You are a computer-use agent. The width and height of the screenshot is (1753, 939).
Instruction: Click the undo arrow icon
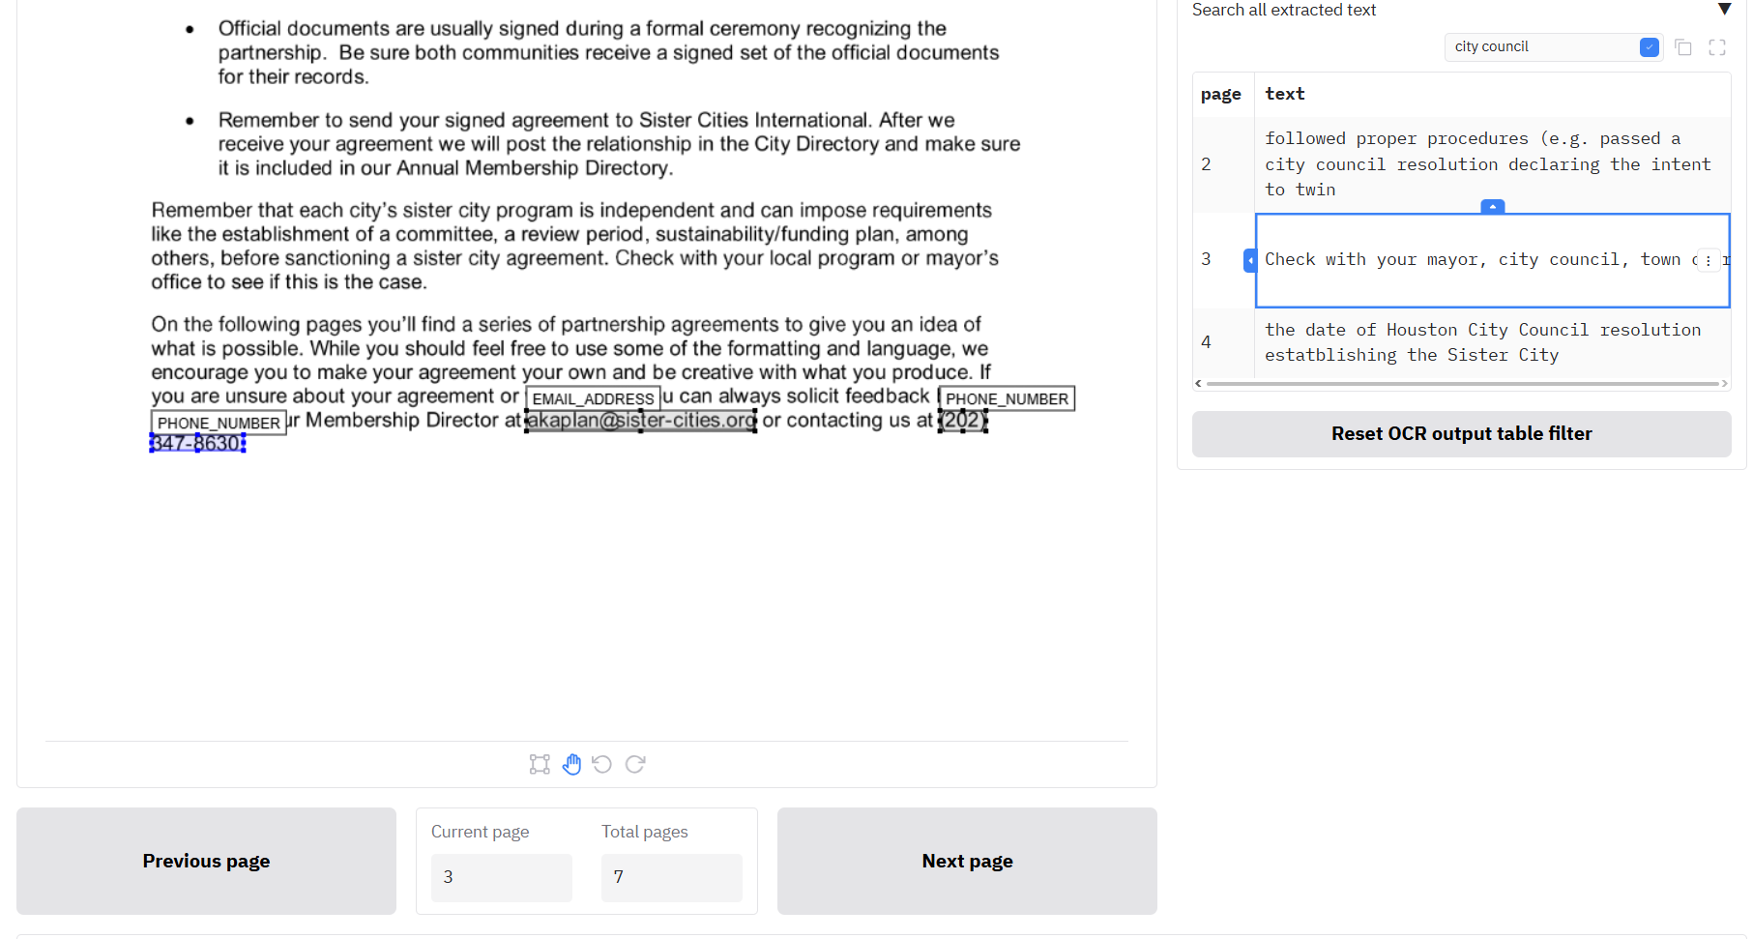pos(602,765)
